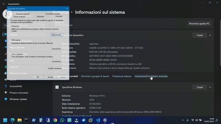This screenshot has width=221, height=124.
Task: Copy the device specifications with Copia
Action: (x=200, y=35)
